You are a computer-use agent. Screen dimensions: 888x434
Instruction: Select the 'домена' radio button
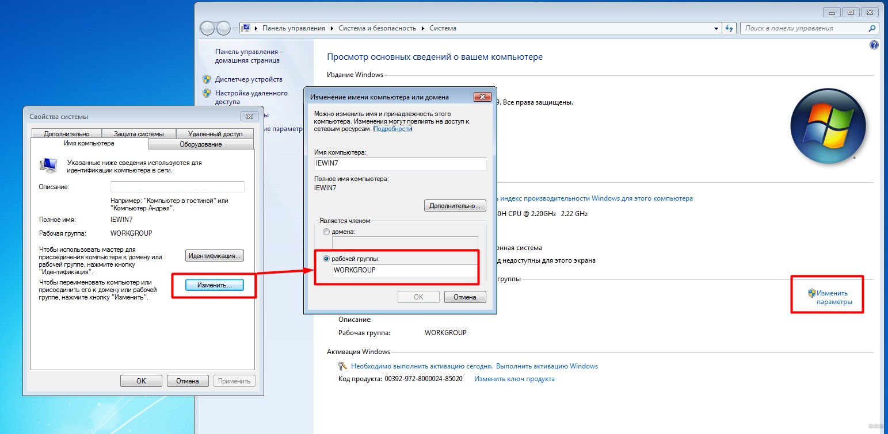[326, 232]
